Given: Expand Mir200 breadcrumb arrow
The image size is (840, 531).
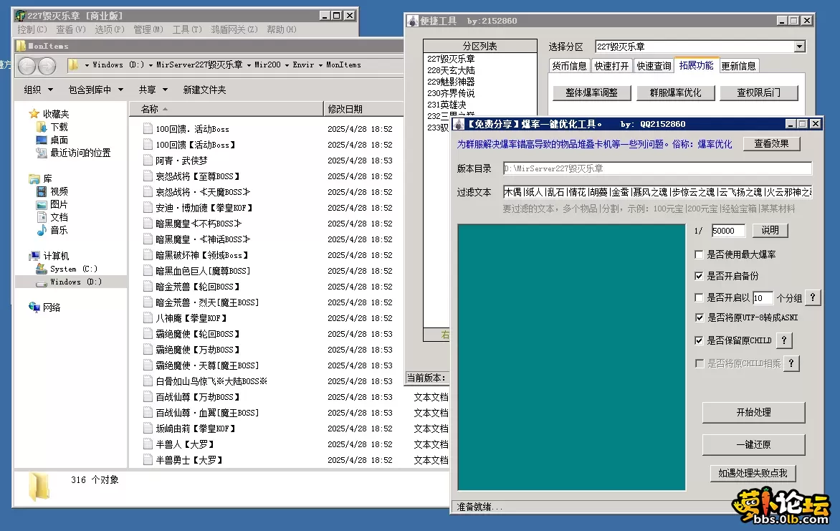Looking at the screenshot, I should (287, 64).
